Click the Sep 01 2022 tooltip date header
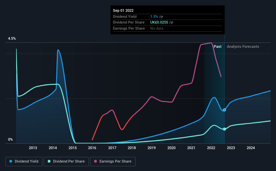This screenshot has height=171, width=276. click(x=123, y=10)
